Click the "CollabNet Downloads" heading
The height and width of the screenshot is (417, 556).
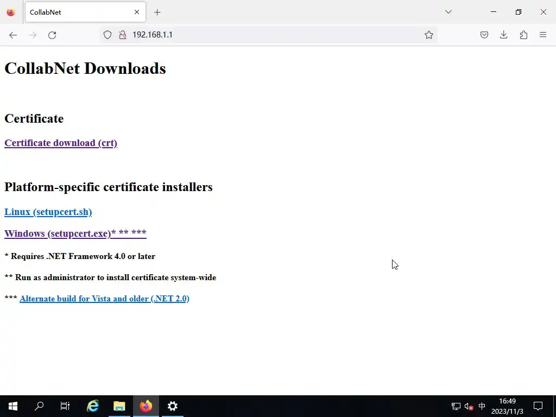(x=85, y=68)
